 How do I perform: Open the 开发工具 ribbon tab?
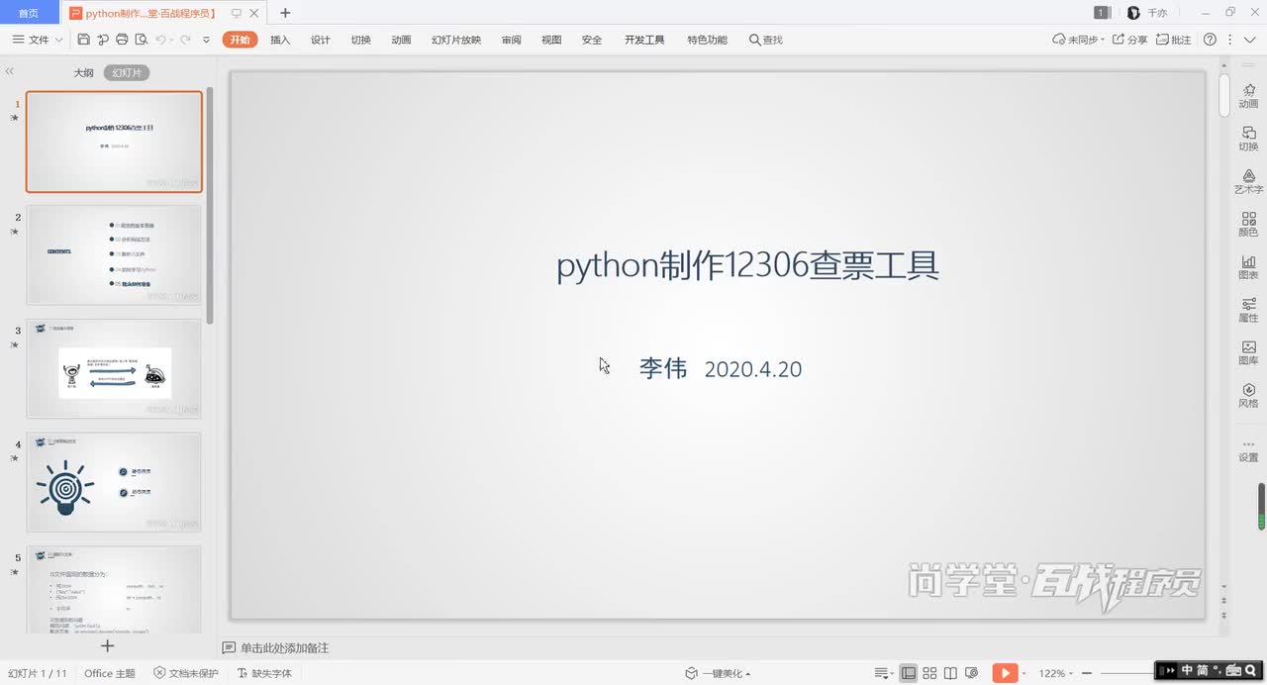click(x=644, y=40)
